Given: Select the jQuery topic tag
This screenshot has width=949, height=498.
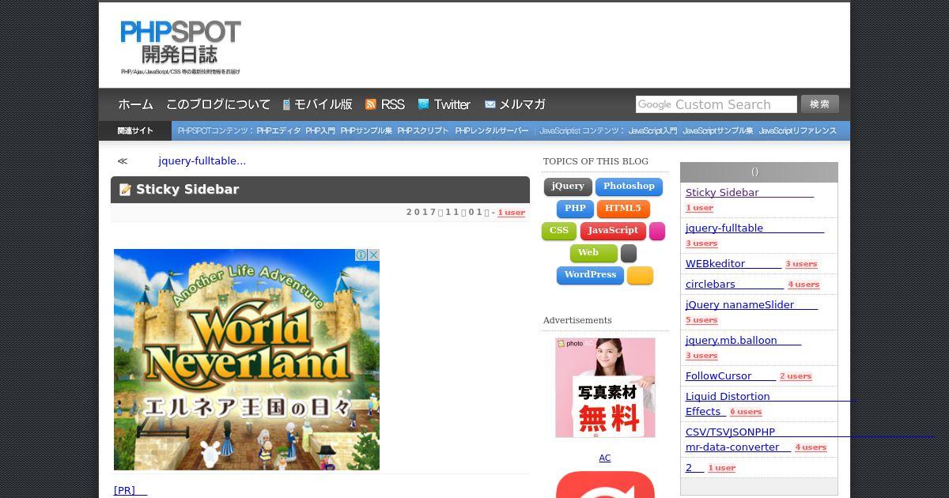Looking at the screenshot, I should click(x=568, y=187).
